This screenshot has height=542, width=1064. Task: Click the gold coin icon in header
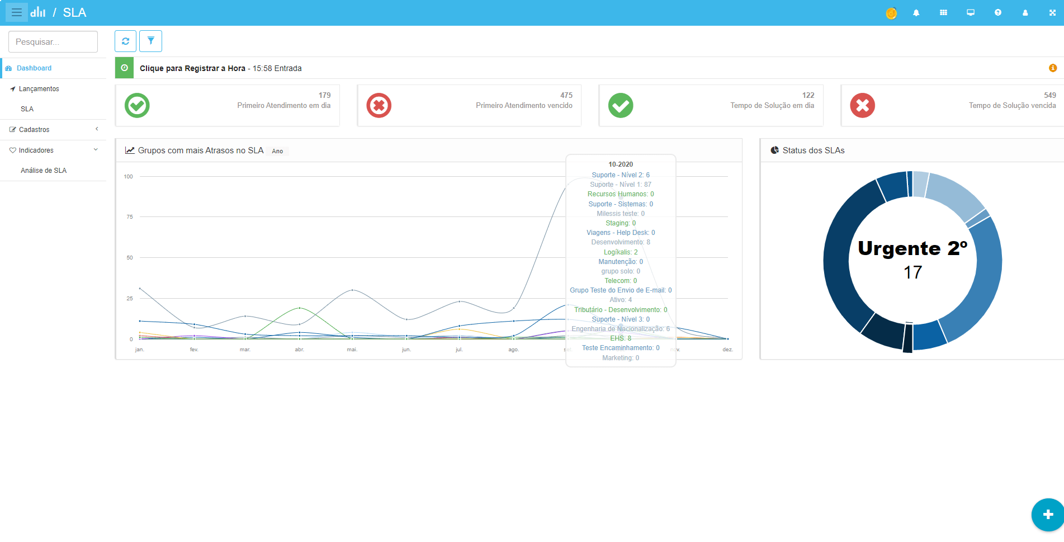pyautogui.click(x=891, y=13)
